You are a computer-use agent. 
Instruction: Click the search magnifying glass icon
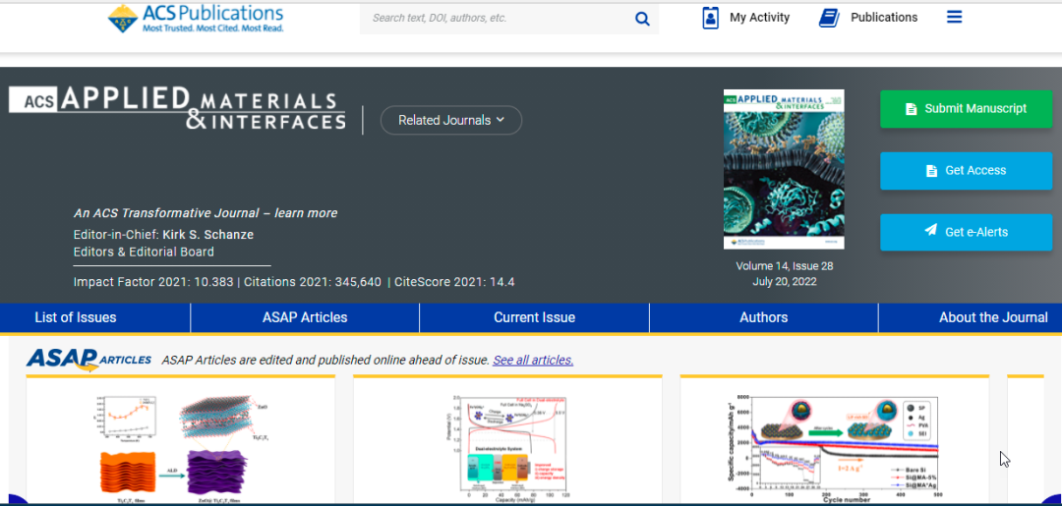[642, 19]
